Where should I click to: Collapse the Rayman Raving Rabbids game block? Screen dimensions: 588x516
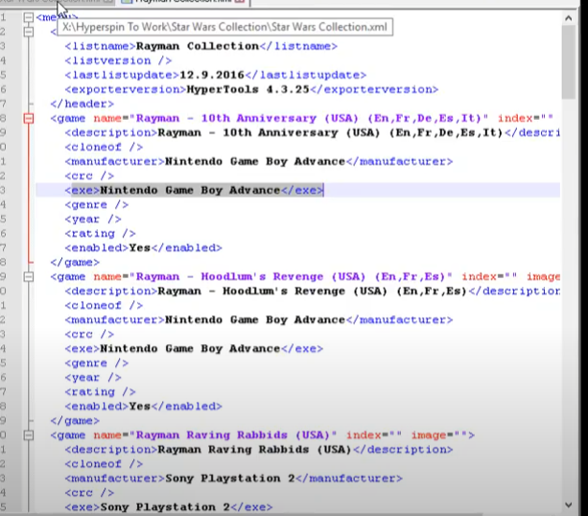click(x=28, y=435)
